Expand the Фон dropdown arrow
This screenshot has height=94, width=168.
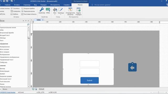click(55, 14)
